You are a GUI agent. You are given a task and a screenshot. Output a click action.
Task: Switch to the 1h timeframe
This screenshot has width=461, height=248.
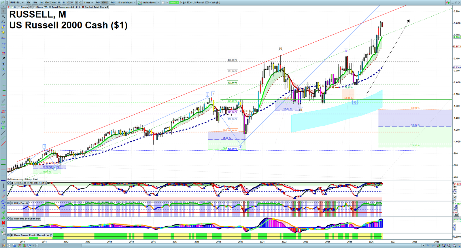click(59, 3)
